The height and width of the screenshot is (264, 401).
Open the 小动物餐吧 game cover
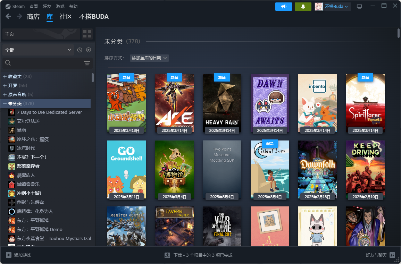(x=127, y=103)
